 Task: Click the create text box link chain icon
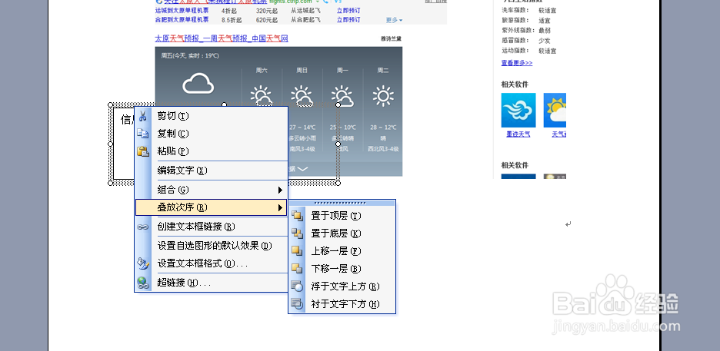click(143, 227)
